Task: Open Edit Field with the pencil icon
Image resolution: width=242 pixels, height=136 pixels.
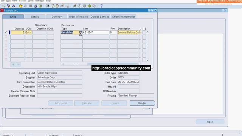Action: click(x=74, y=6)
